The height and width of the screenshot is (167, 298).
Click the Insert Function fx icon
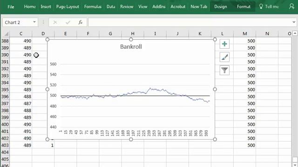[x=80, y=22]
